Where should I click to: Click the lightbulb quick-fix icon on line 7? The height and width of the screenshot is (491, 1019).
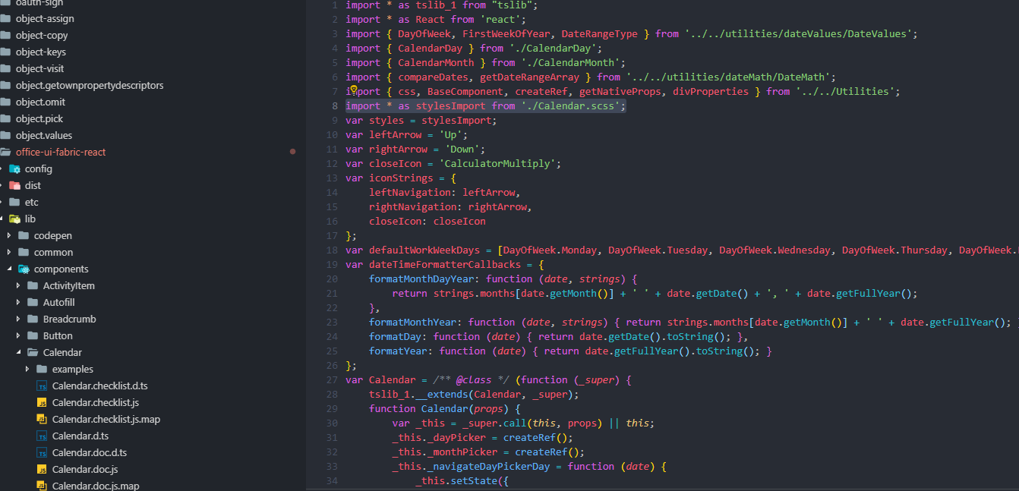(354, 90)
